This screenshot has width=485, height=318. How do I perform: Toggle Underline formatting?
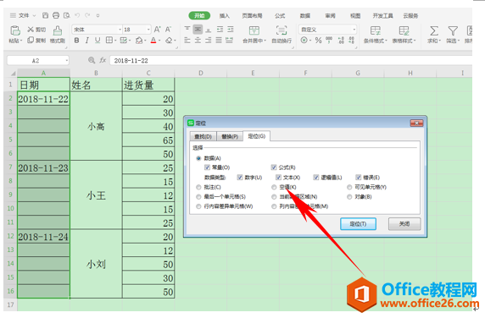coord(98,41)
